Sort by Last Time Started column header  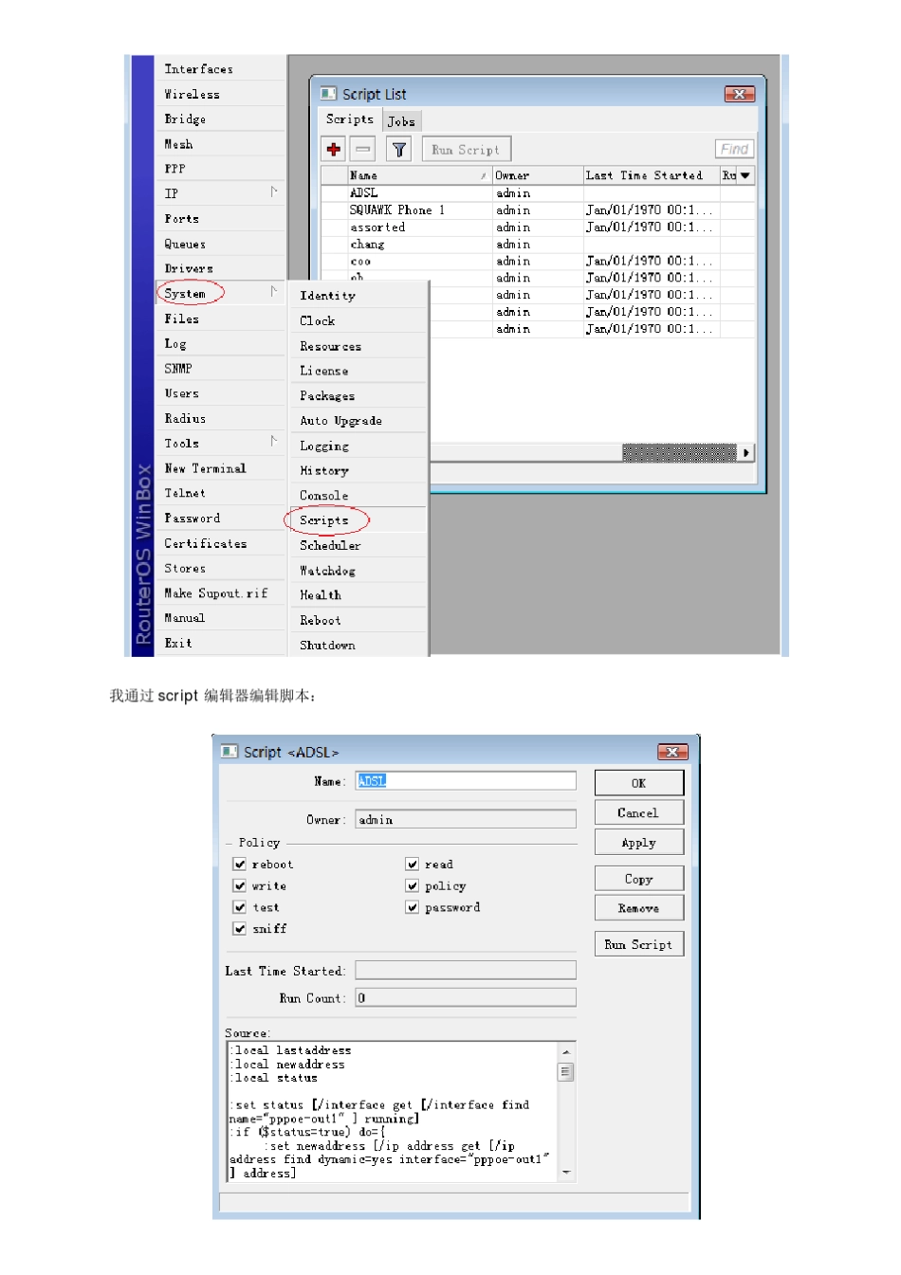click(x=651, y=175)
